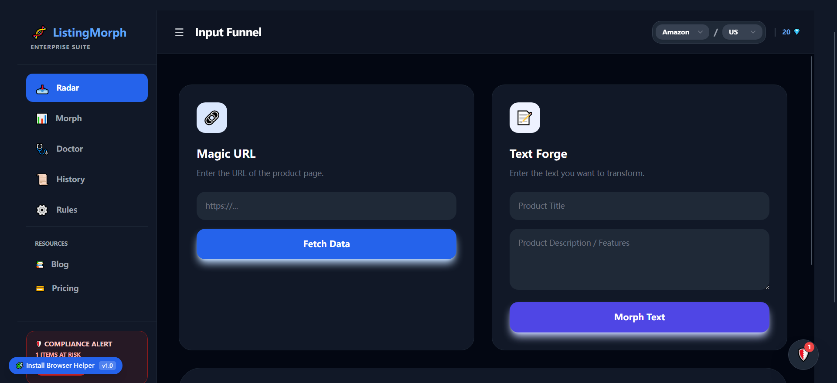
Task: Open the shield notification badge
Action: (803, 354)
